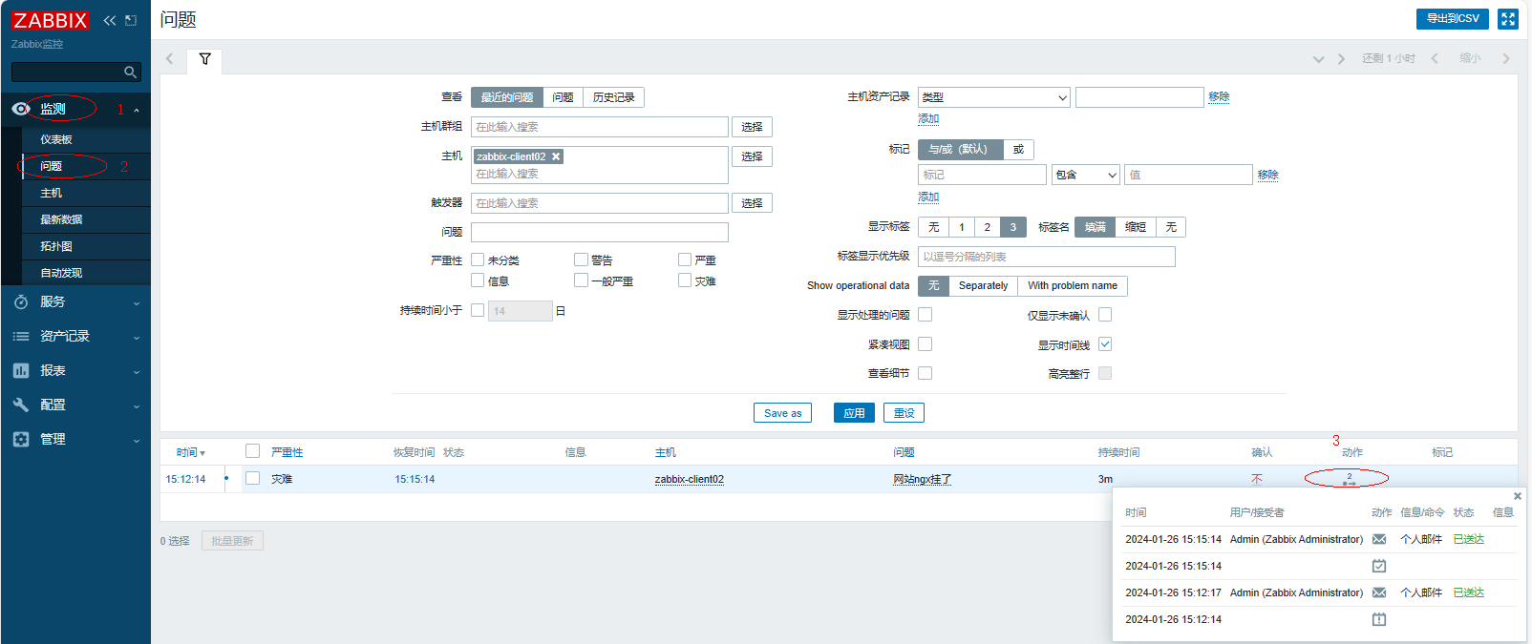Click the actions count icon in problem row
Viewport: 1532px width, 644px height.
pyautogui.click(x=1349, y=479)
